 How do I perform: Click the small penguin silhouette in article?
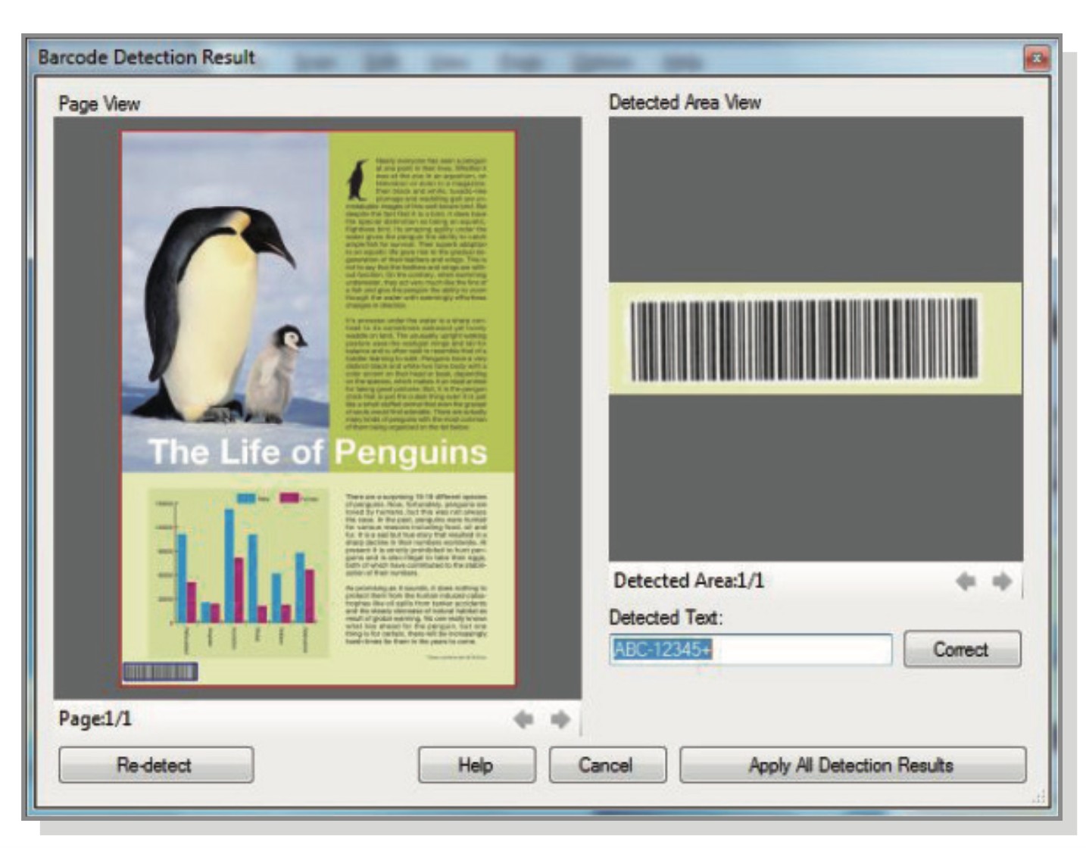[x=357, y=179]
